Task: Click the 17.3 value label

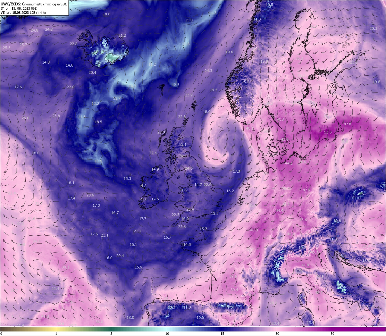Action: point(236,171)
